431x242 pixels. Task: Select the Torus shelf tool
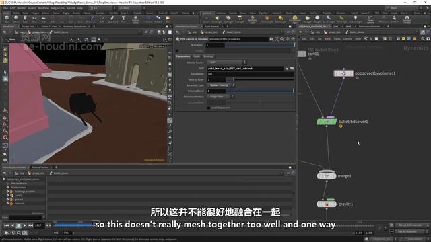[x=34, y=19]
